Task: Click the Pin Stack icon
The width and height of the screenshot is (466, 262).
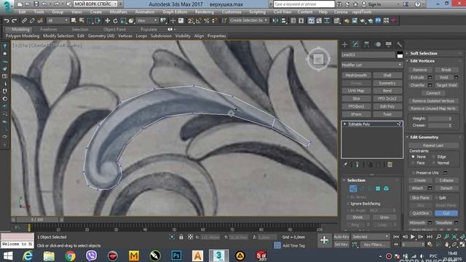Action: point(345,164)
